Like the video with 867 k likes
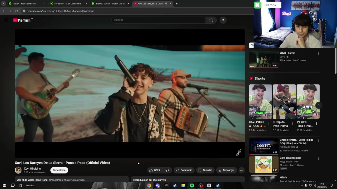This screenshot has width=337, height=189. 155,170
